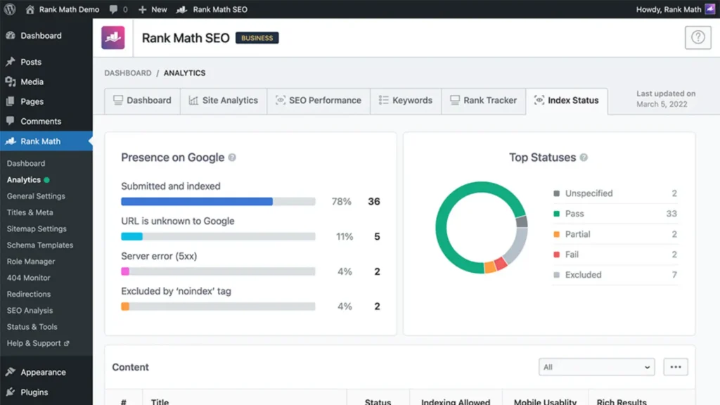The image size is (720, 405).
Task: Click the Rank Math icon in the admin bar
Action: (x=182, y=9)
